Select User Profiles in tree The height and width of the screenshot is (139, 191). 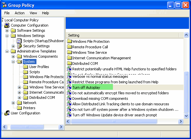[39, 67]
